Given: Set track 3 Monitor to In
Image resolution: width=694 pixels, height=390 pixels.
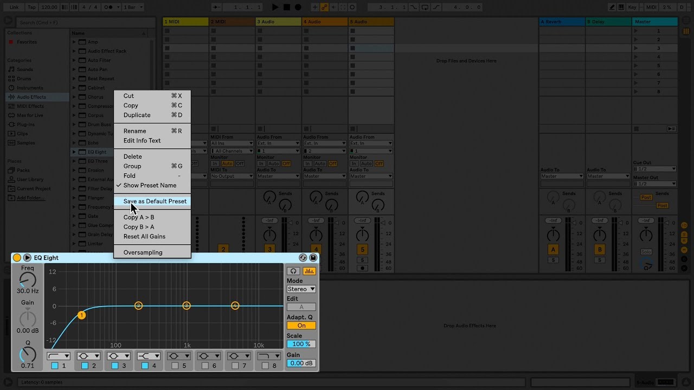Looking at the screenshot, I should [261, 164].
